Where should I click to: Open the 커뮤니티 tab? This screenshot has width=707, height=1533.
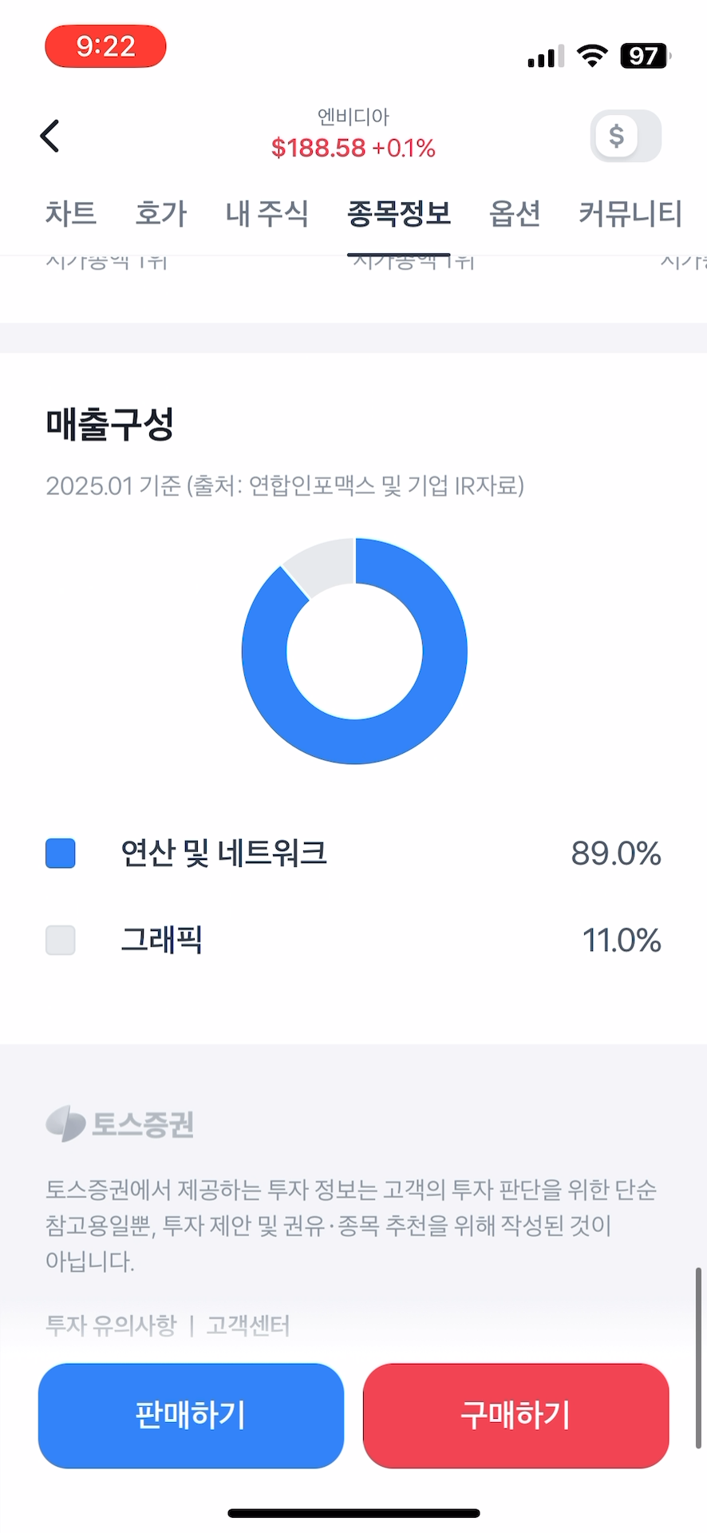click(x=630, y=213)
